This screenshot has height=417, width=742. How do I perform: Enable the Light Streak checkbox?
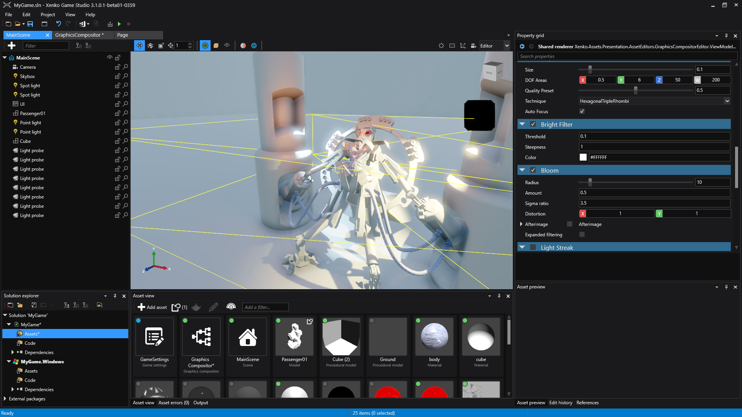pos(533,247)
